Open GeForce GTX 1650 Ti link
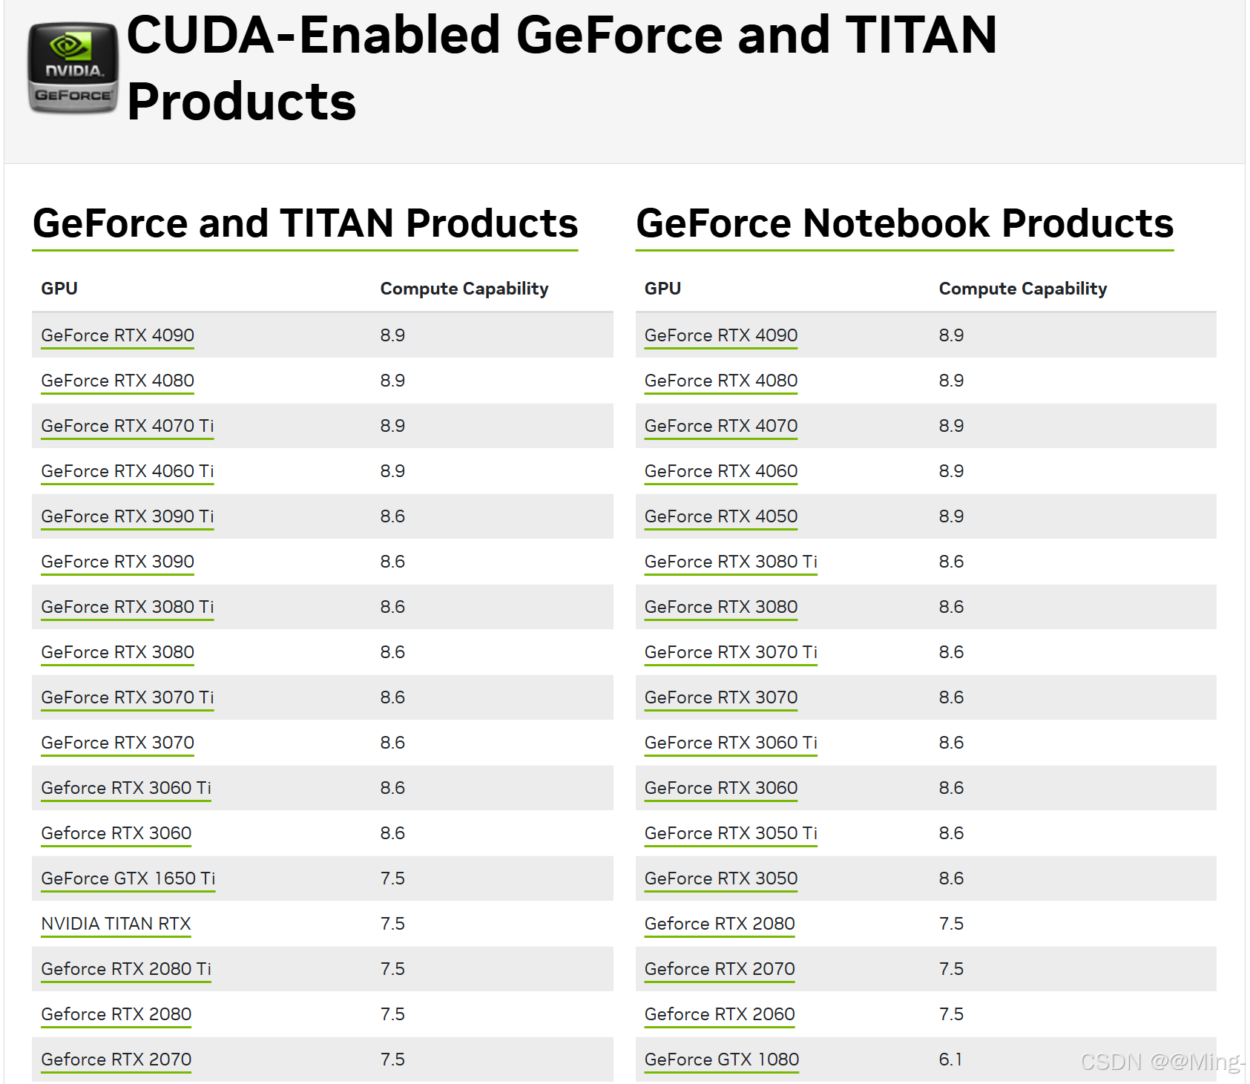Image resolution: width=1250 pixels, height=1084 pixels. point(128,878)
